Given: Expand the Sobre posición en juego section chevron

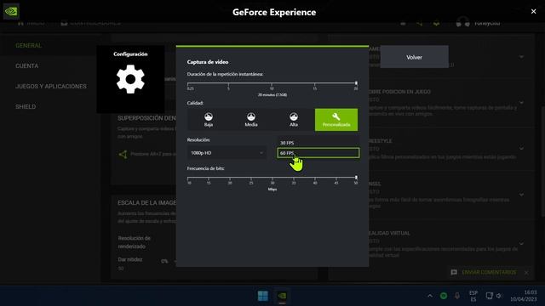Looking at the screenshot, I should [521, 103].
